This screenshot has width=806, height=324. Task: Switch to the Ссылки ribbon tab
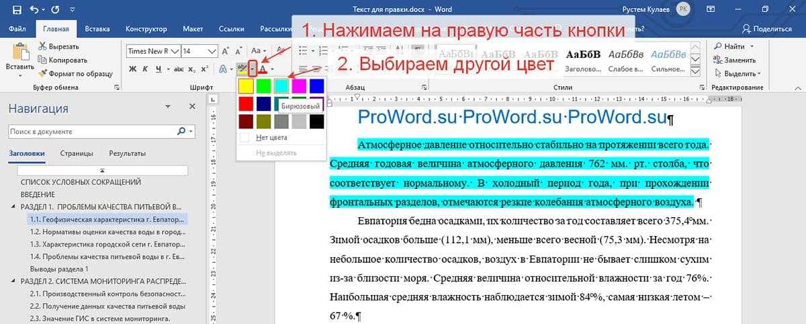232,29
